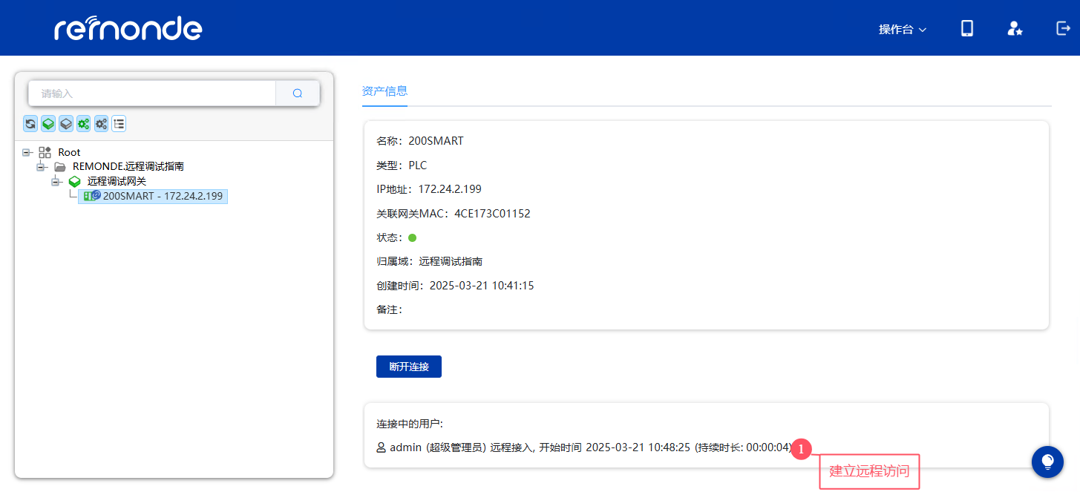Collapse the 远程调试网关 gateway node
Image resolution: width=1080 pixels, height=492 pixels.
click(55, 181)
